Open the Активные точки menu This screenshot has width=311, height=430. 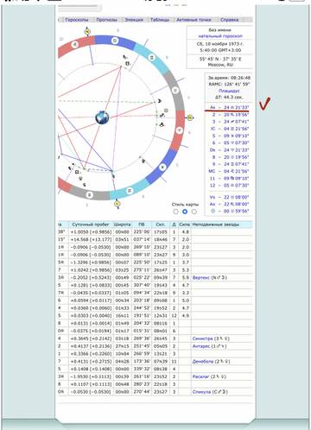[x=194, y=20]
